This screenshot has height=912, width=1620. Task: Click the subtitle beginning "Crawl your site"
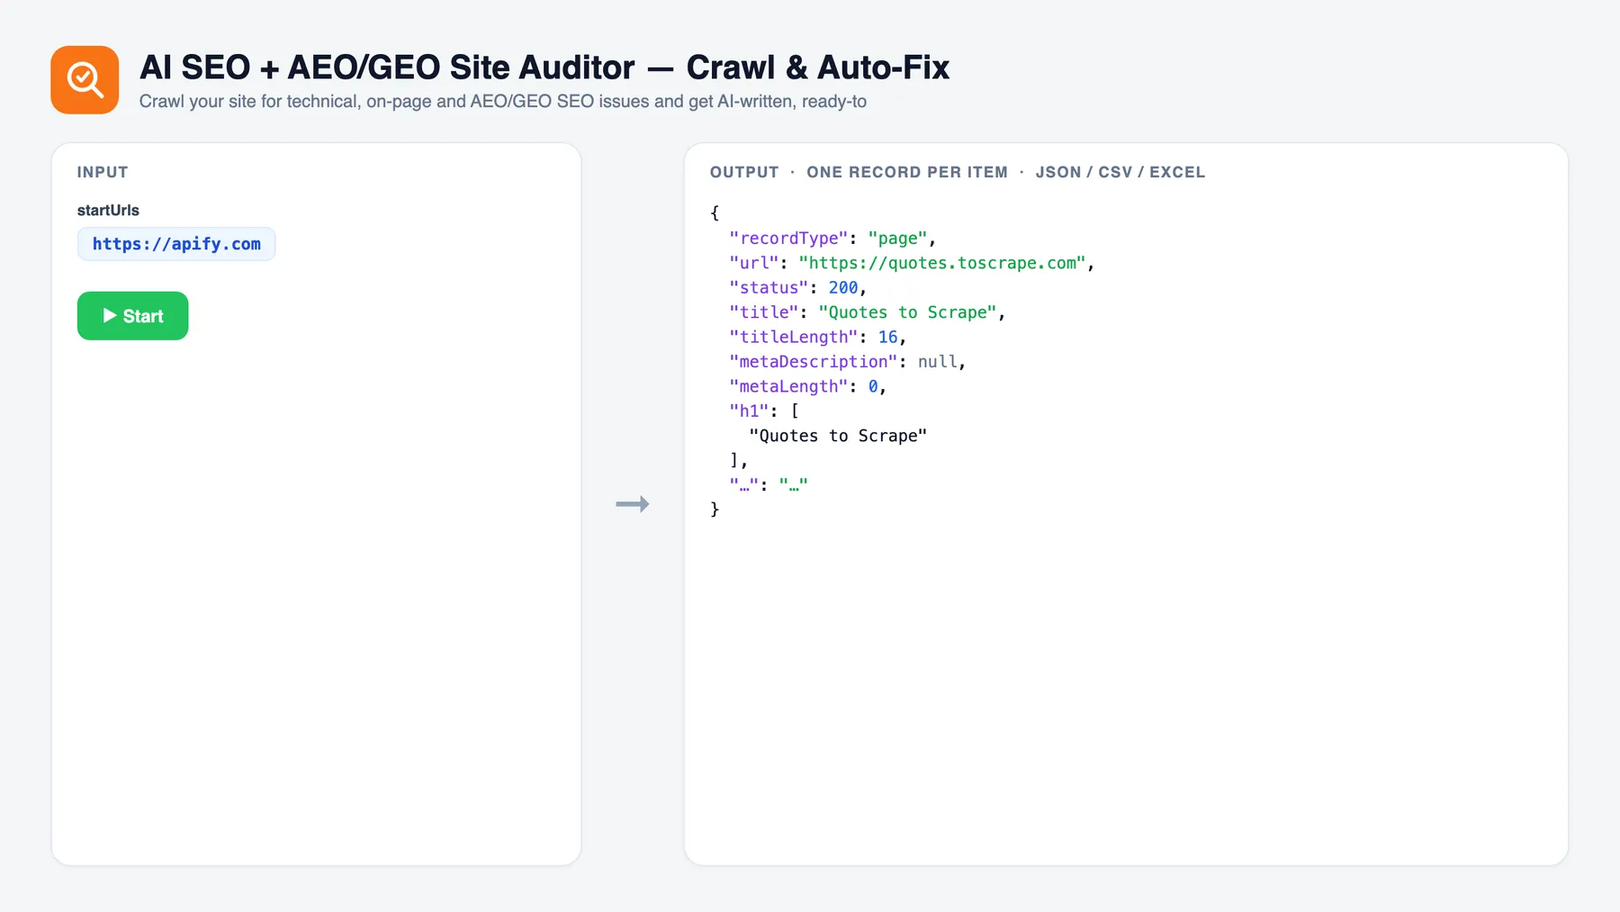point(503,102)
